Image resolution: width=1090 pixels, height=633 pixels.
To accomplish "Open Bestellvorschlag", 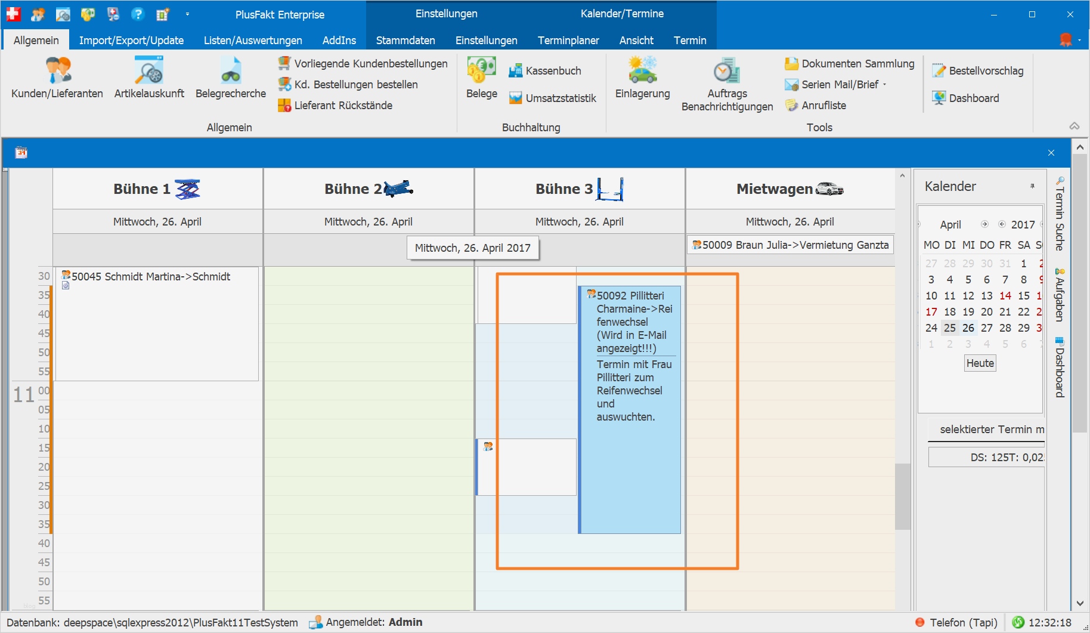I will tap(978, 70).
